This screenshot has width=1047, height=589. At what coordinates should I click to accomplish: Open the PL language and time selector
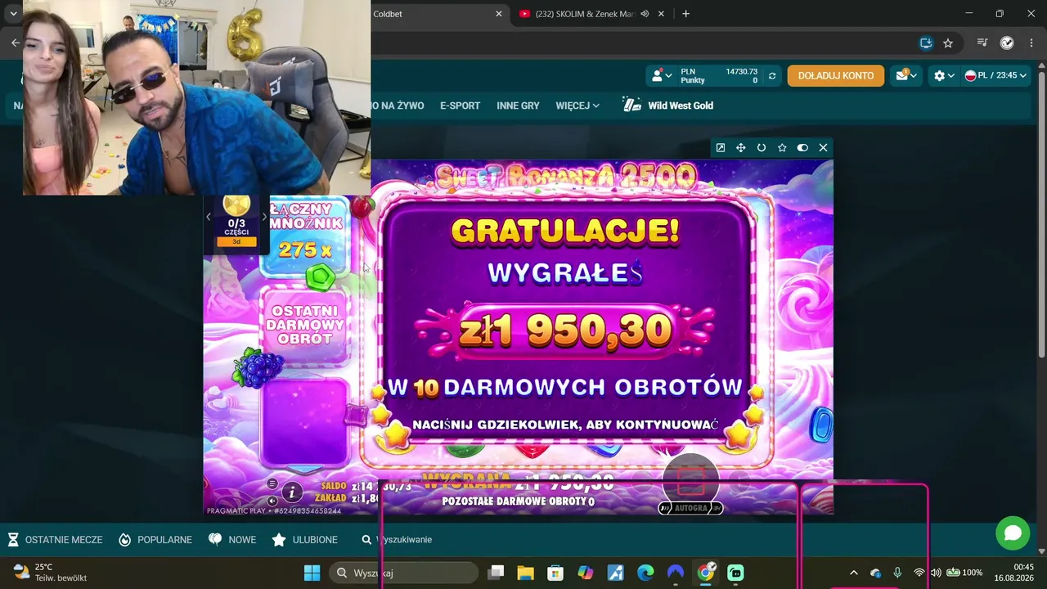pos(995,76)
